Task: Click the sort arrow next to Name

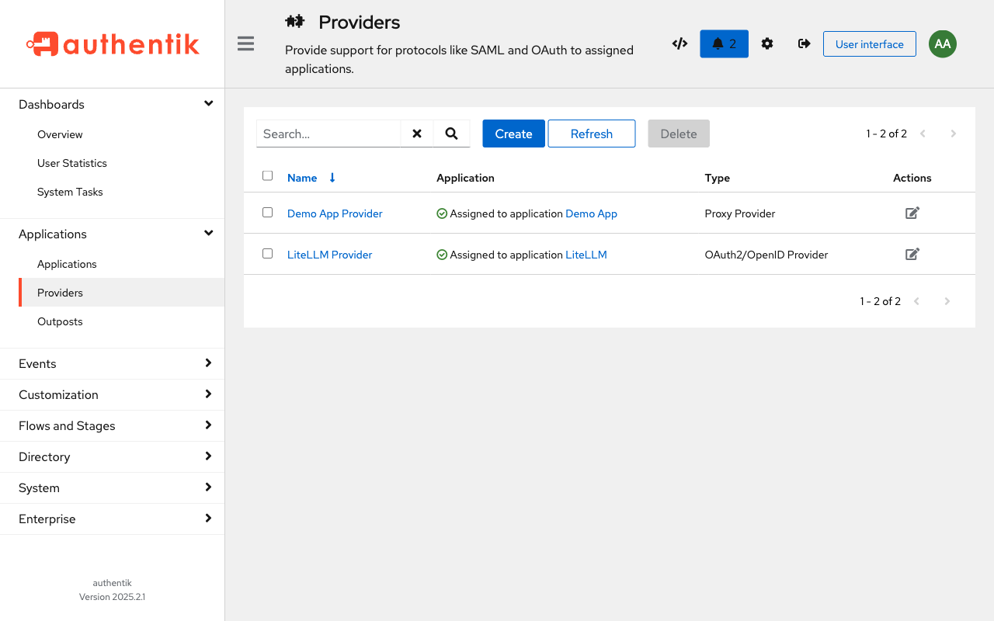Action: pyautogui.click(x=332, y=178)
